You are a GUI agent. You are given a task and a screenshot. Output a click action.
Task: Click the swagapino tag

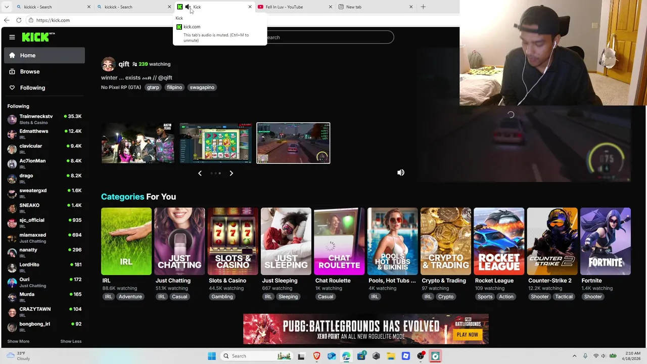202,87
